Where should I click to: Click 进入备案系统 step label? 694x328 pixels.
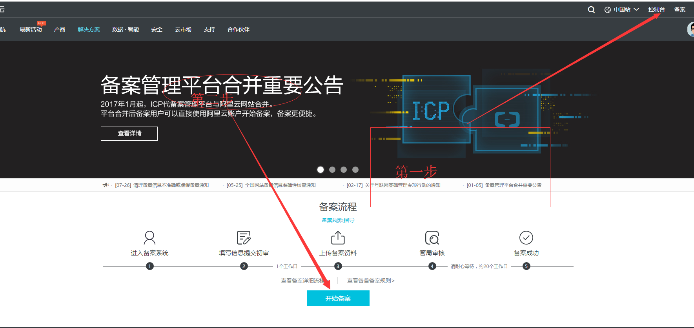click(x=149, y=253)
